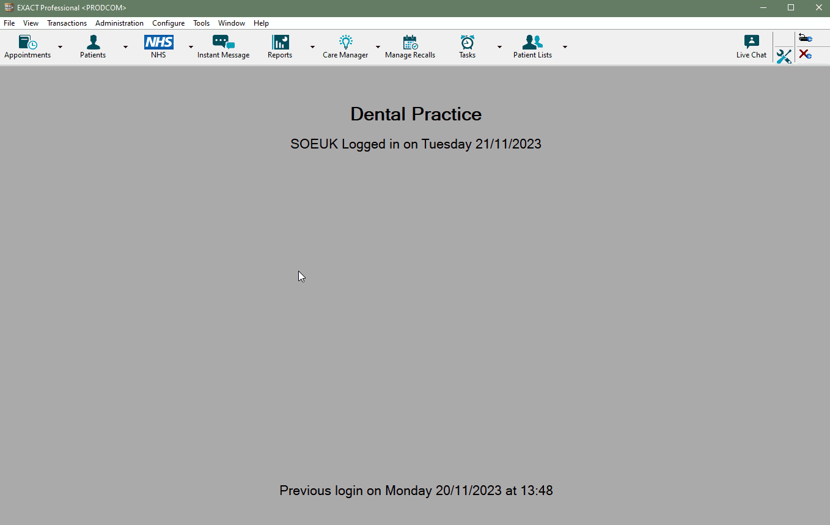Open the Appointments book
830x525 pixels.
pyautogui.click(x=28, y=47)
